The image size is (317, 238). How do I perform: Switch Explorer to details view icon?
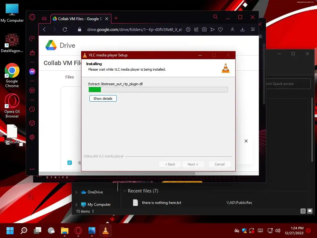click(303, 211)
